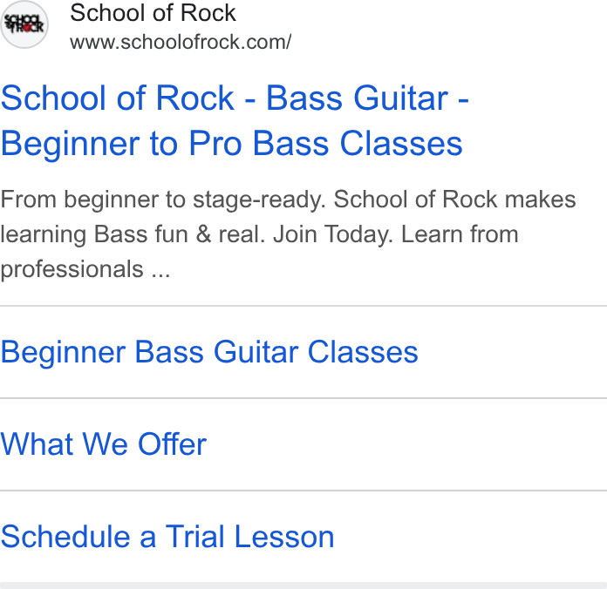Click 'Learn from' in the snippet's second line

[460, 234]
